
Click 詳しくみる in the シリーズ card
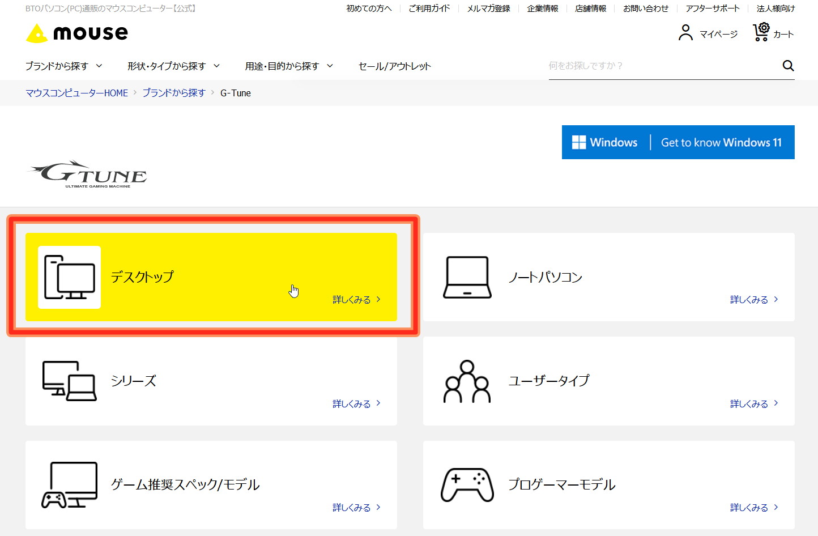[356, 404]
